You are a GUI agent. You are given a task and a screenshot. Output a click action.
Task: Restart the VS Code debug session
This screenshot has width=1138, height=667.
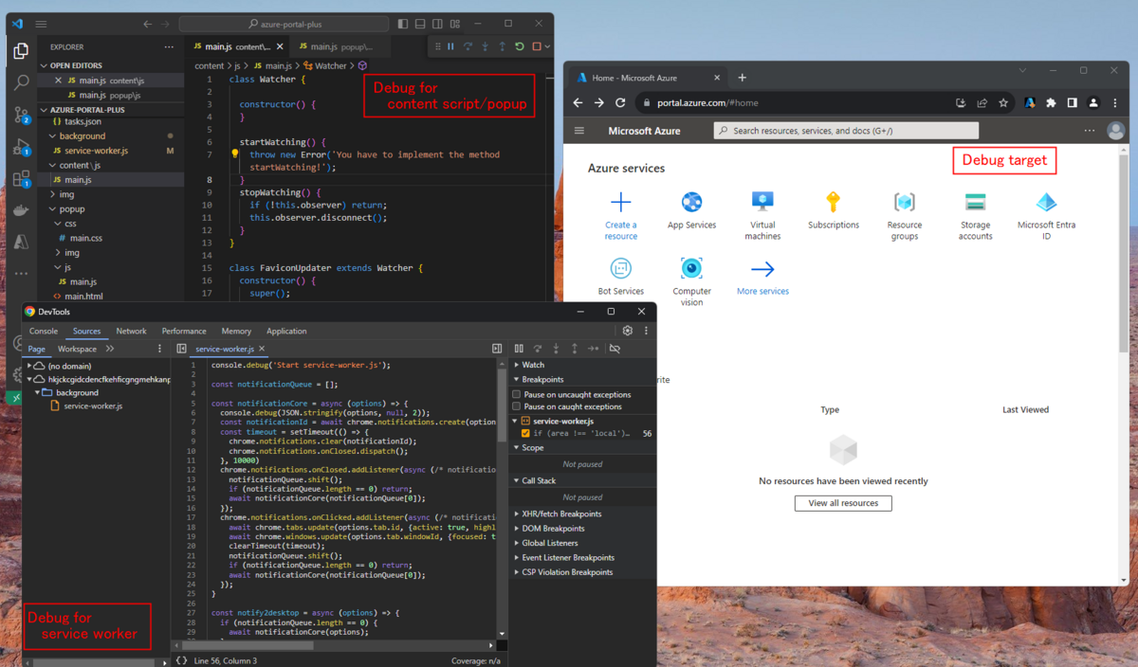click(520, 46)
